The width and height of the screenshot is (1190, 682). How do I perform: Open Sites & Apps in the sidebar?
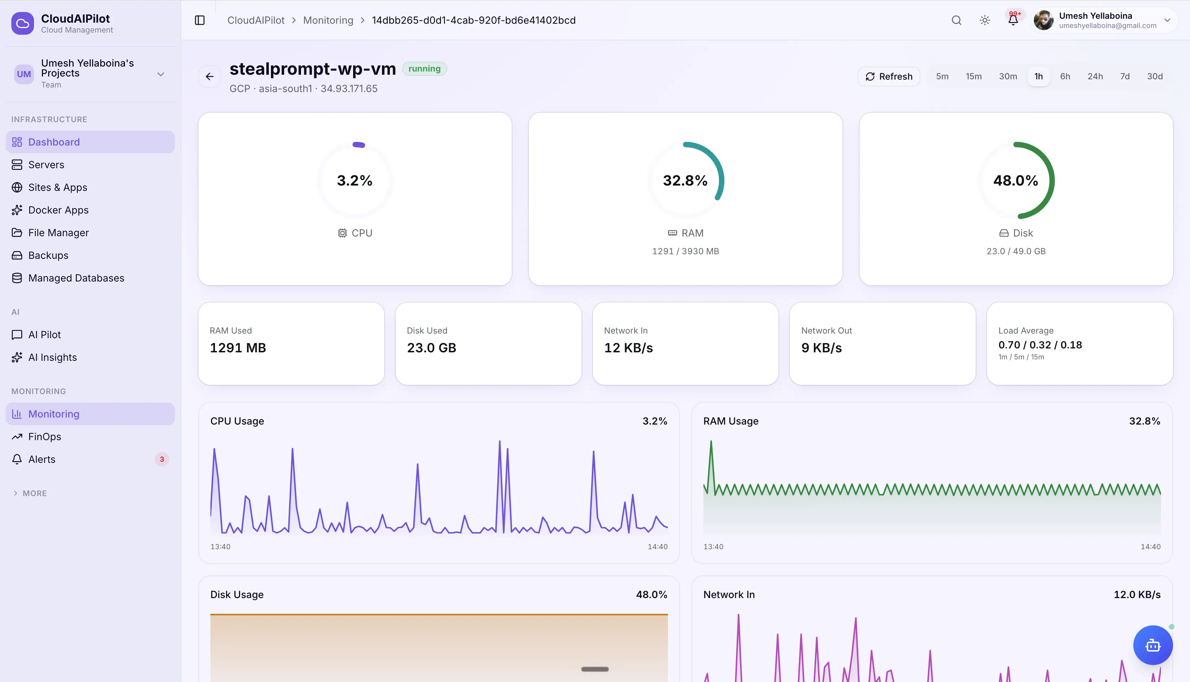click(x=90, y=187)
